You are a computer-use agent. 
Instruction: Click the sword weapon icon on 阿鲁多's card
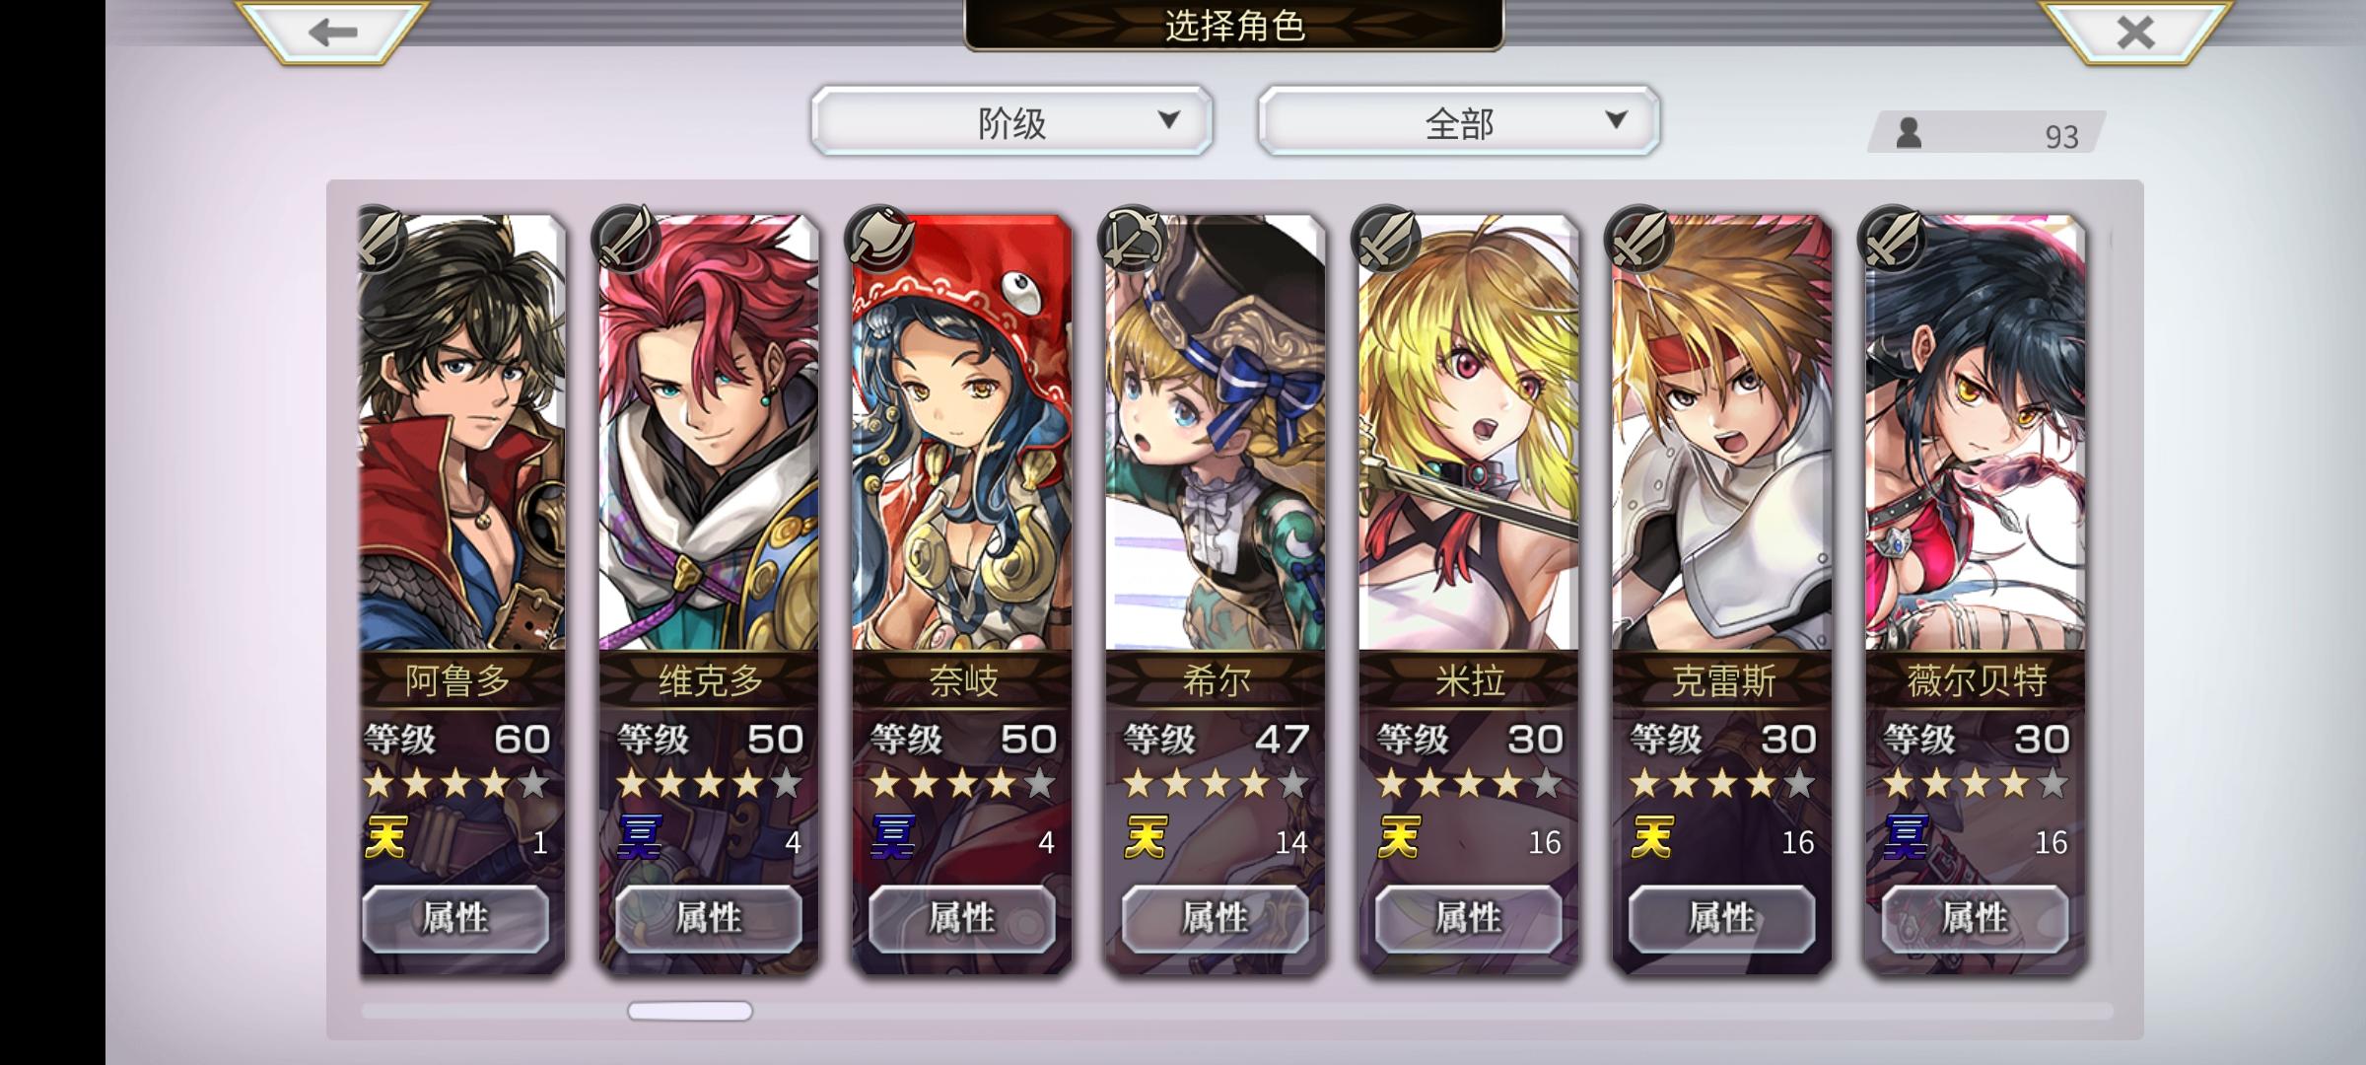381,239
